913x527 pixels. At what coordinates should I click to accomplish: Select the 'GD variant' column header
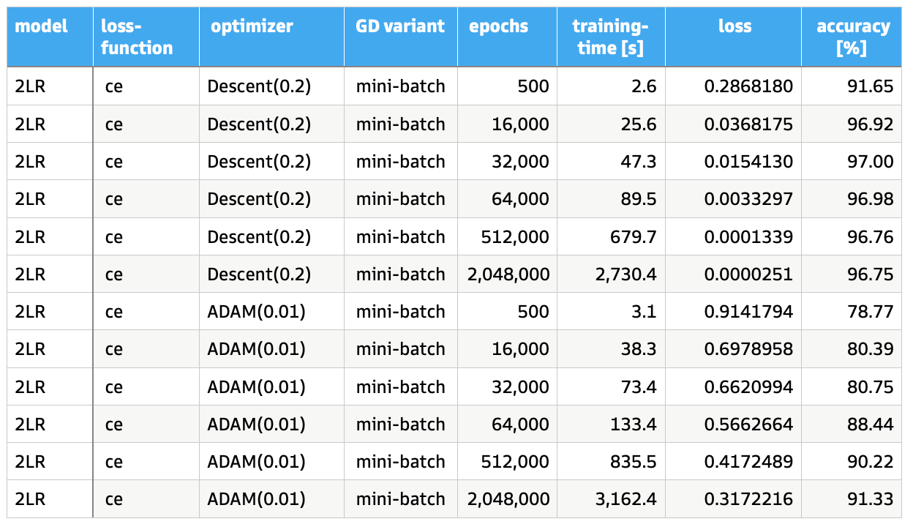(x=400, y=27)
